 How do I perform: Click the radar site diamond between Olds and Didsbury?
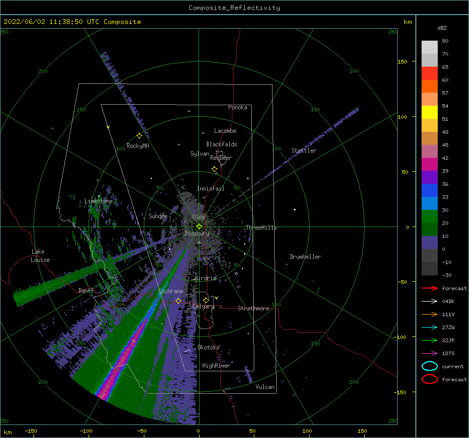click(199, 227)
